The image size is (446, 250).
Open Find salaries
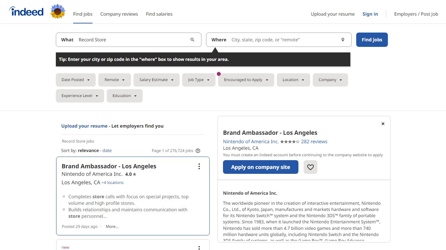tap(159, 14)
